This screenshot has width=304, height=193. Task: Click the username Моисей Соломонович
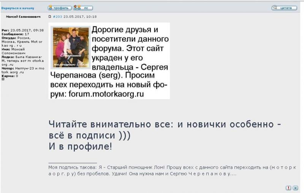[x=23, y=17]
